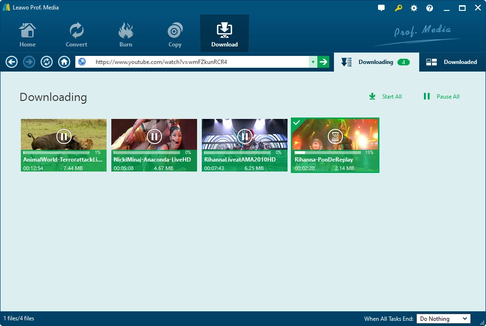Screen dimensions: 486x326
Task: Click the YouTube URL address field
Action: coord(199,62)
